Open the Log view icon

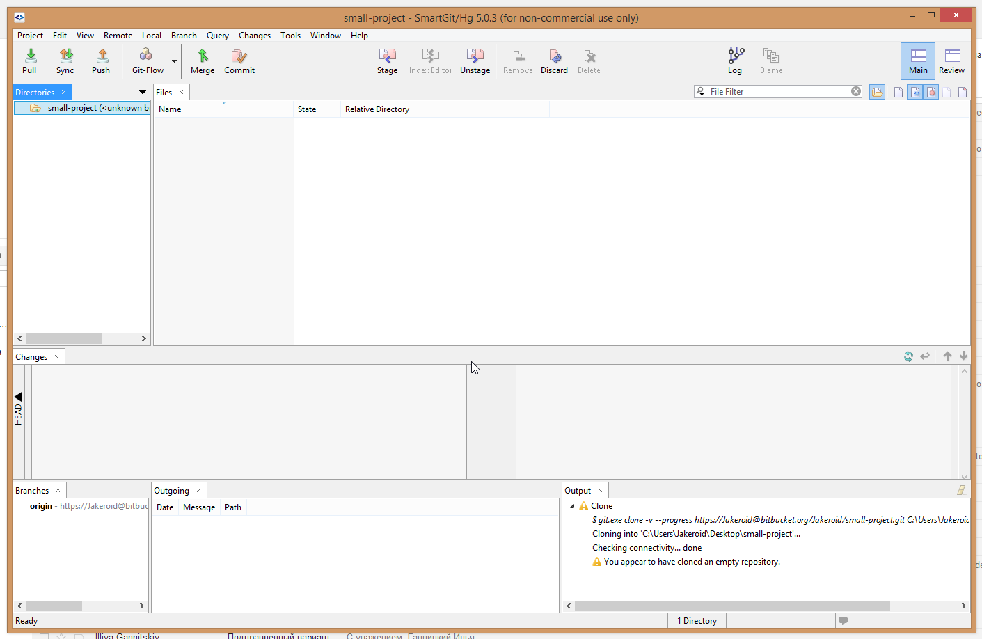click(736, 61)
